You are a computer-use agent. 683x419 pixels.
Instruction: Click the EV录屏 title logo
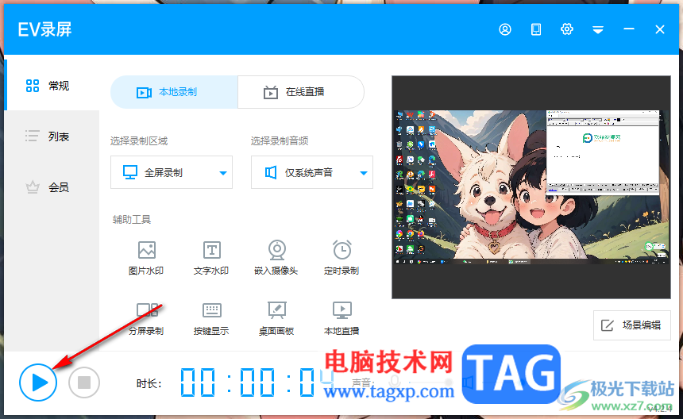44,29
